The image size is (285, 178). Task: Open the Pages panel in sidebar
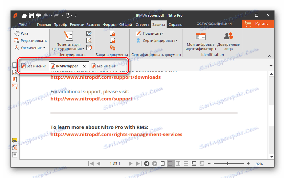click(x=14, y=65)
